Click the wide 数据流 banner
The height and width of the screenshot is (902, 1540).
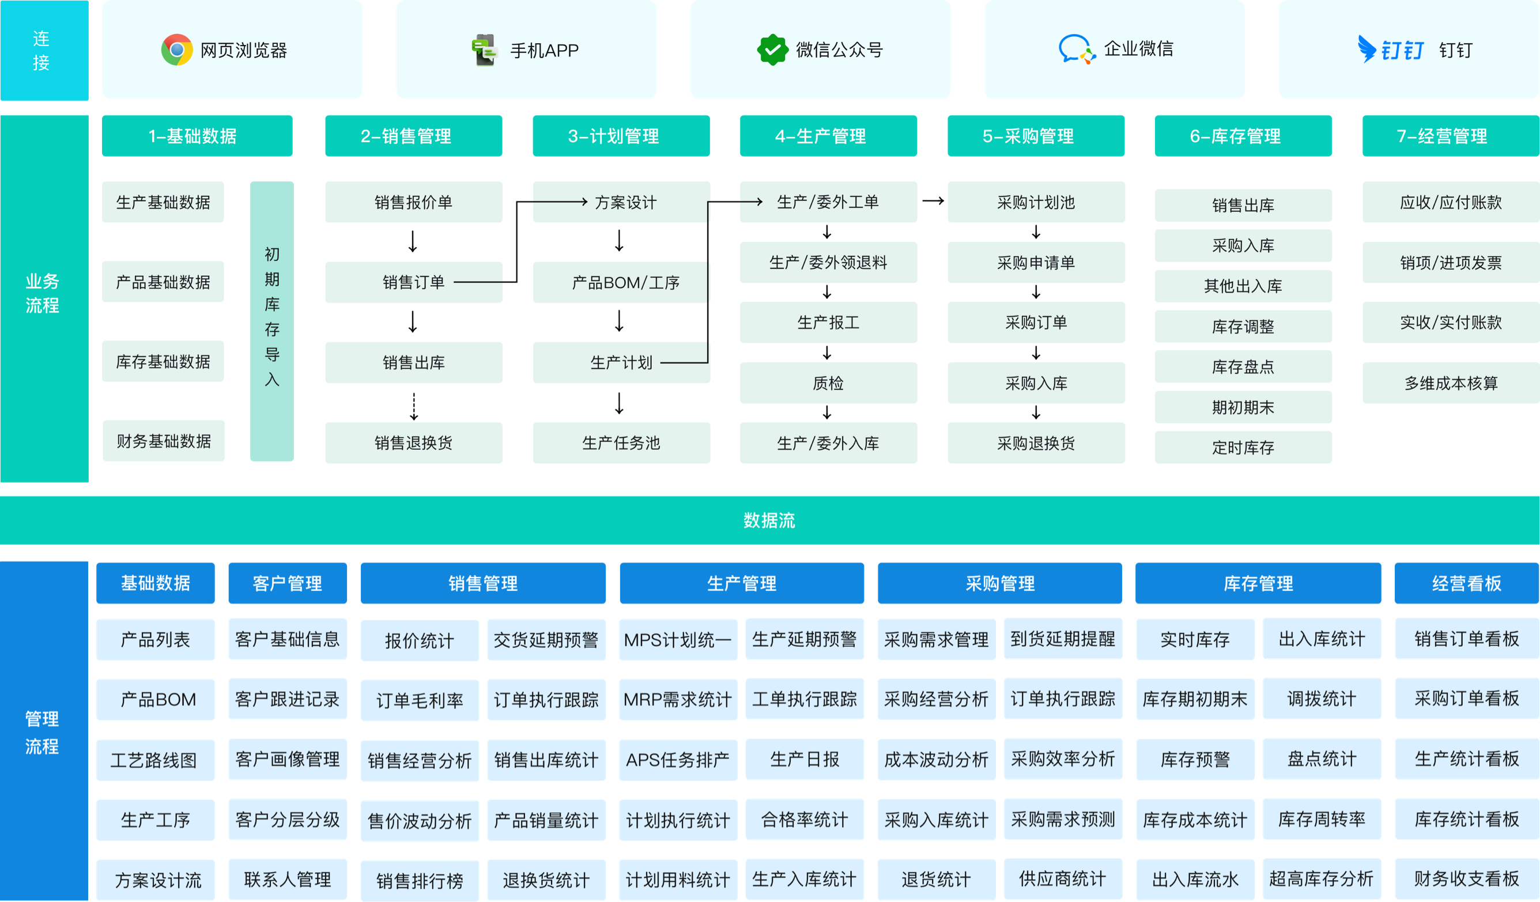click(769, 520)
